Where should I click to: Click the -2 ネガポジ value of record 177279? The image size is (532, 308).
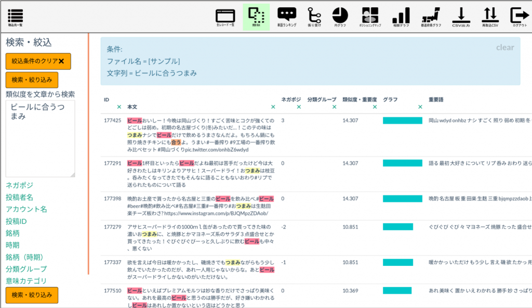pos(284,227)
